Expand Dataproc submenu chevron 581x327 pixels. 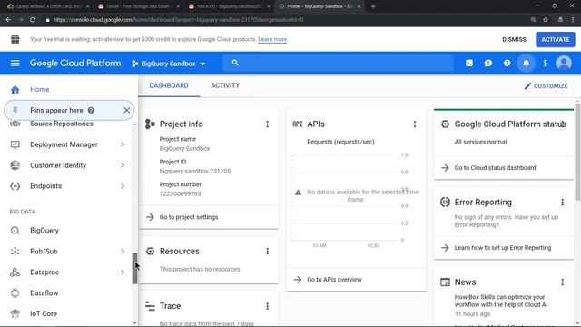[x=123, y=272]
